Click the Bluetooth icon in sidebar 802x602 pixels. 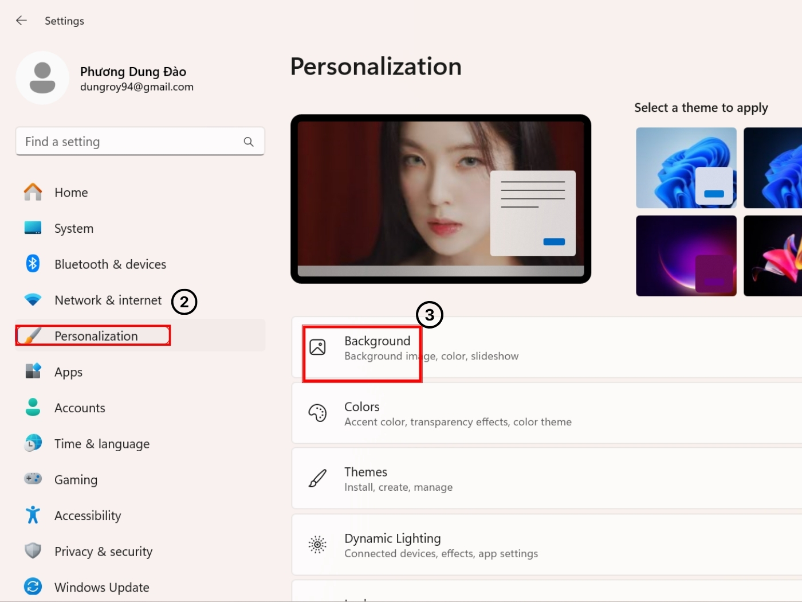coord(33,264)
